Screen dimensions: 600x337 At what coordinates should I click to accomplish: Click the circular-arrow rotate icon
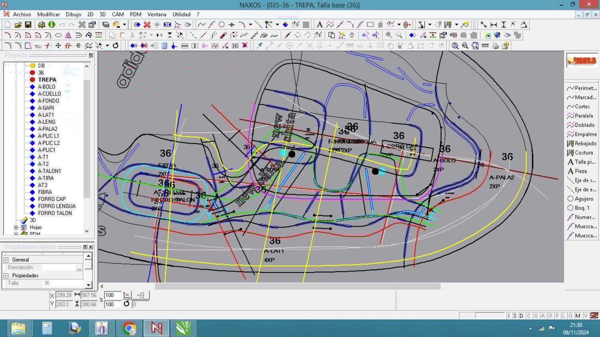(x=116, y=46)
